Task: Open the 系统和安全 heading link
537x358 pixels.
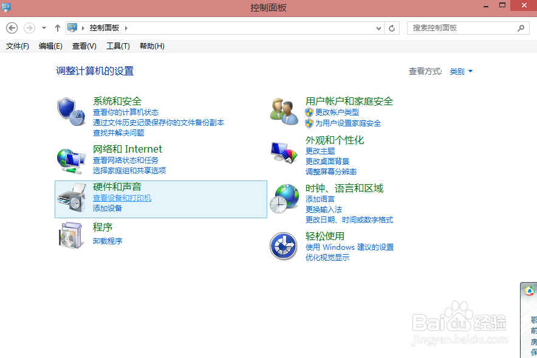Action: [117, 101]
